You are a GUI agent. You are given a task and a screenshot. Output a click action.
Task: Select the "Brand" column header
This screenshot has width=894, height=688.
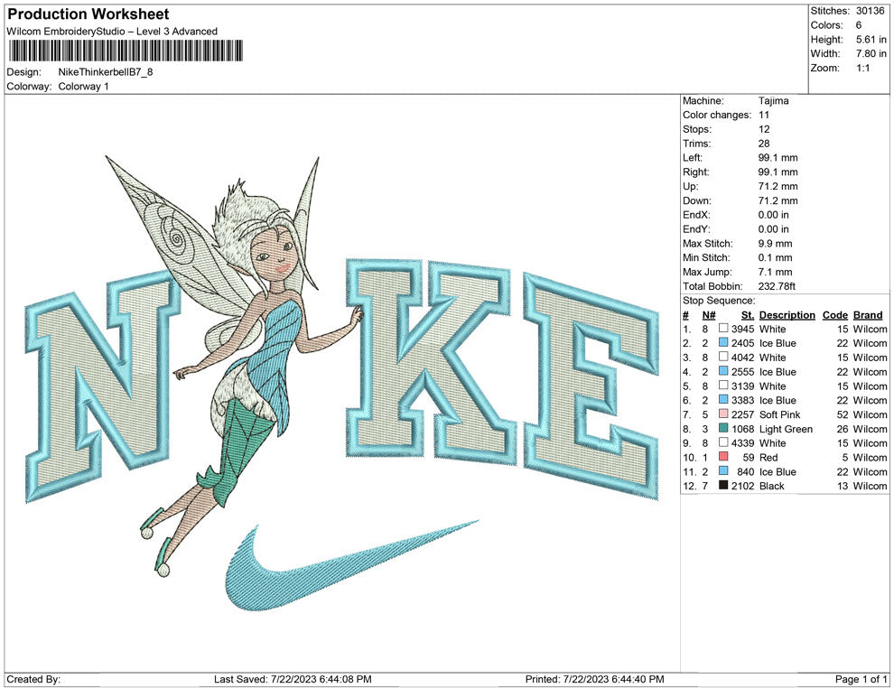pos(867,314)
